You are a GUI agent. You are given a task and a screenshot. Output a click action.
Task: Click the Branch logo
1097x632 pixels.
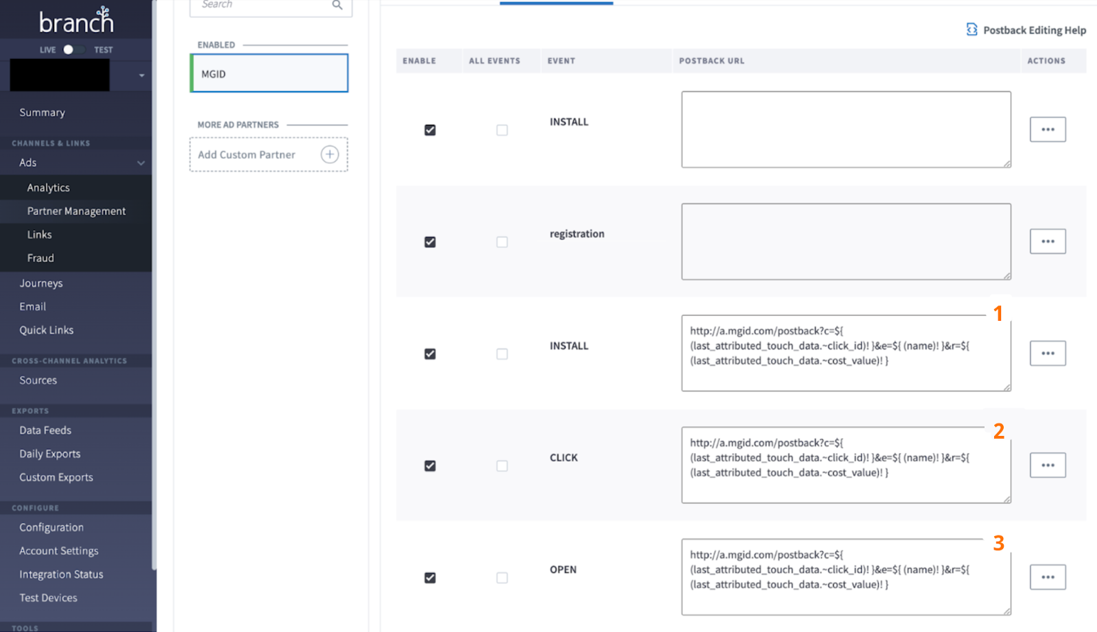click(x=75, y=21)
